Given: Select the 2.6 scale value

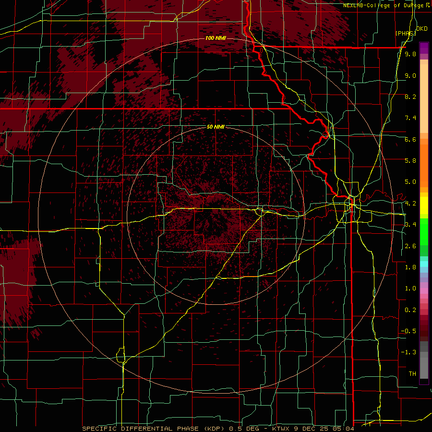Looking at the screenshot, I should pos(410,246).
